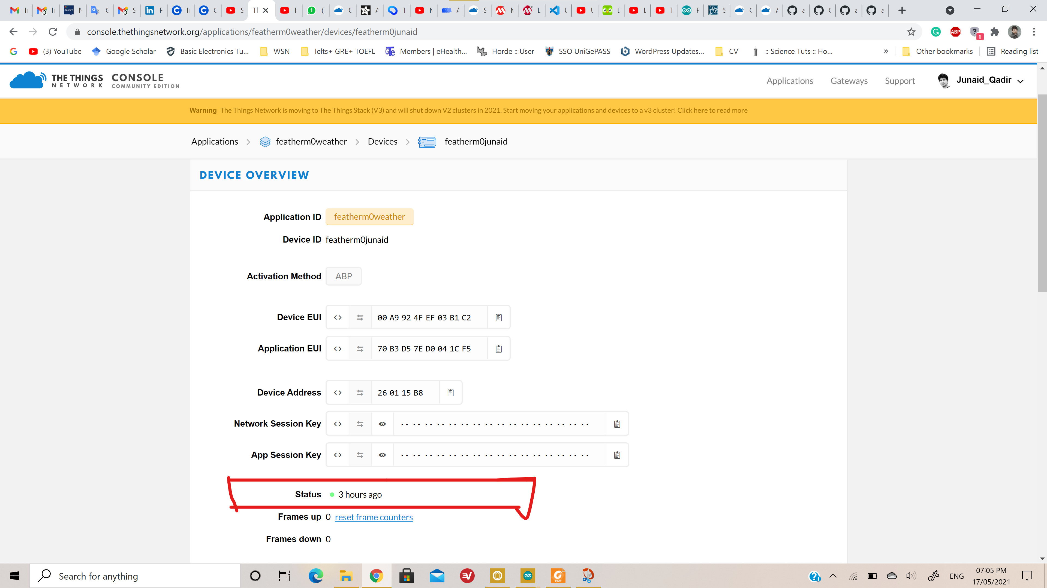1047x588 pixels.
Task: Go to Devices breadcrumb
Action: (x=383, y=142)
